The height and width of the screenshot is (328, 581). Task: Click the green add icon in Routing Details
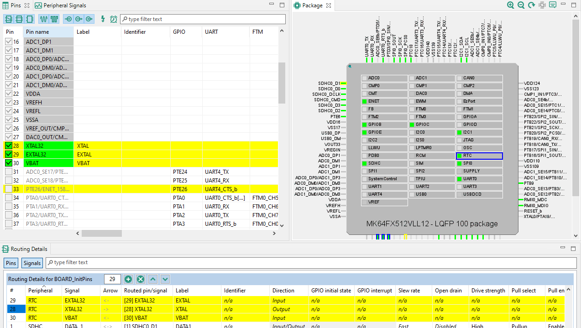[x=128, y=279]
